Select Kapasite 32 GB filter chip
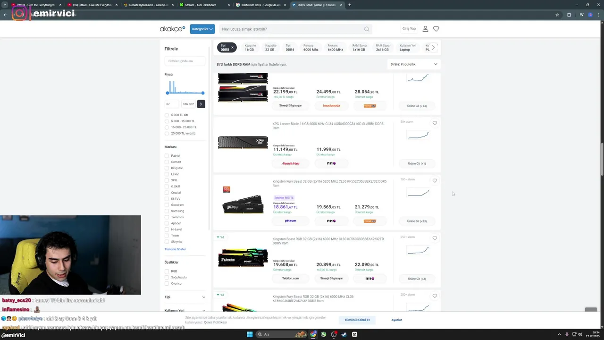The width and height of the screenshot is (604, 340). (x=270, y=48)
